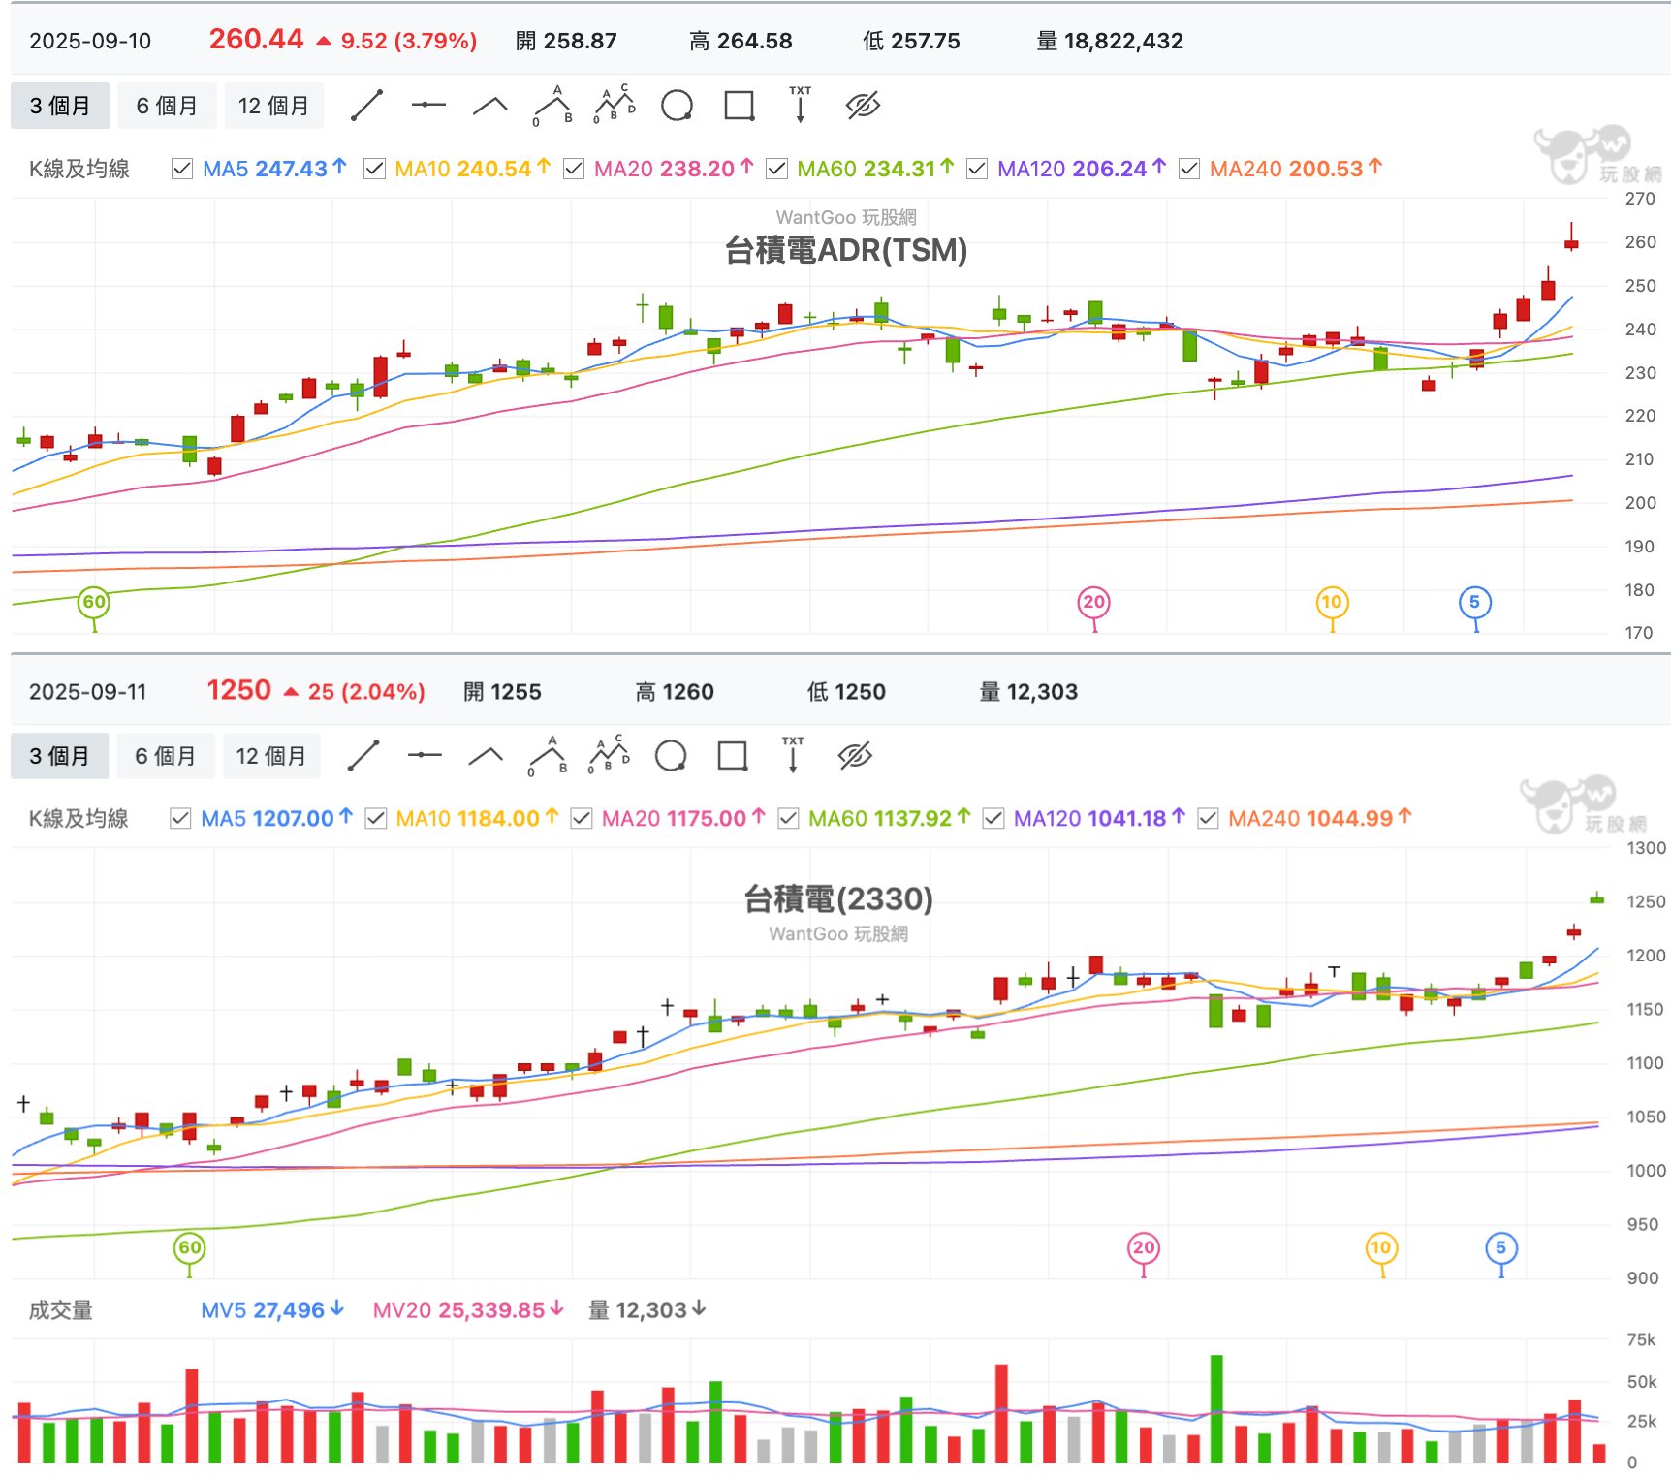Select the trend line tool on the TSM chart
The width and height of the screenshot is (1671, 1479).
366,105
